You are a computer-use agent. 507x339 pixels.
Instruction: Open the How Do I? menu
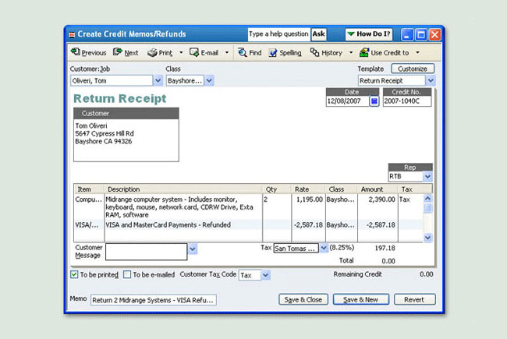(x=369, y=34)
